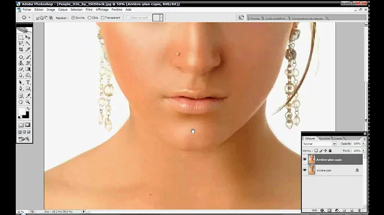Reset default foreground and background colors
Viewport: 384px width, 215px height.
[20, 118]
